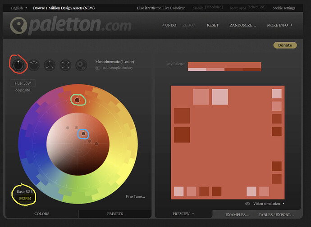Click the medium pink large square in the top row of the preview
311x227 pixels.
[x=201, y=97]
